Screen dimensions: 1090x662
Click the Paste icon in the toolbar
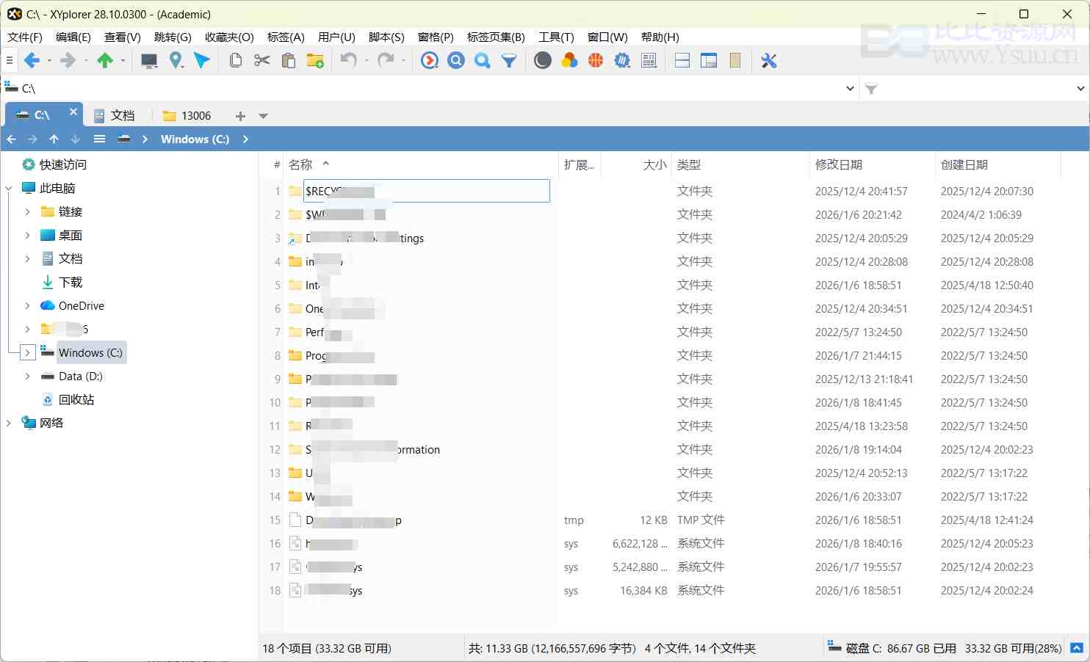pyautogui.click(x=289, y=60)
